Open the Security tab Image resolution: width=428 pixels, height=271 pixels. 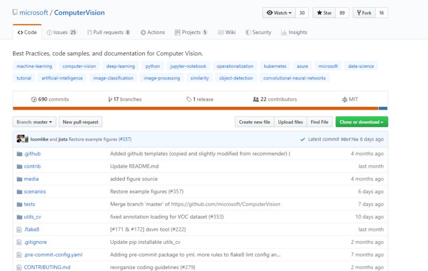pyautogui.click(x=258, y=32)
